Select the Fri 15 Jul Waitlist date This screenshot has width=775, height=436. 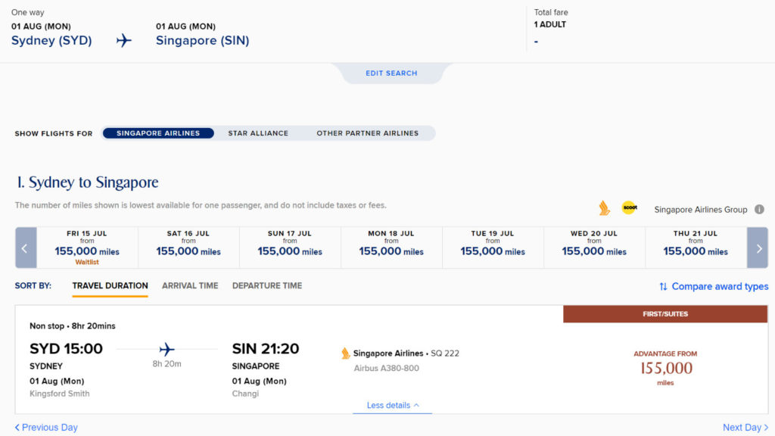tap(87, 248)
